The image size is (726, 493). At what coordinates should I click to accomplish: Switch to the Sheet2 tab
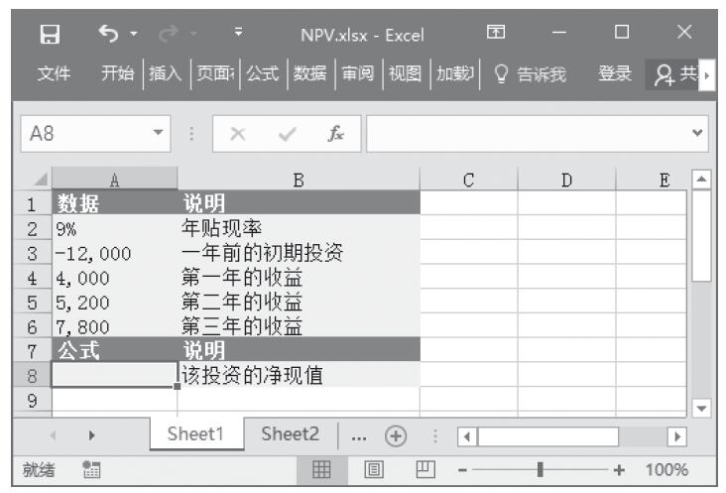(291, 434)
